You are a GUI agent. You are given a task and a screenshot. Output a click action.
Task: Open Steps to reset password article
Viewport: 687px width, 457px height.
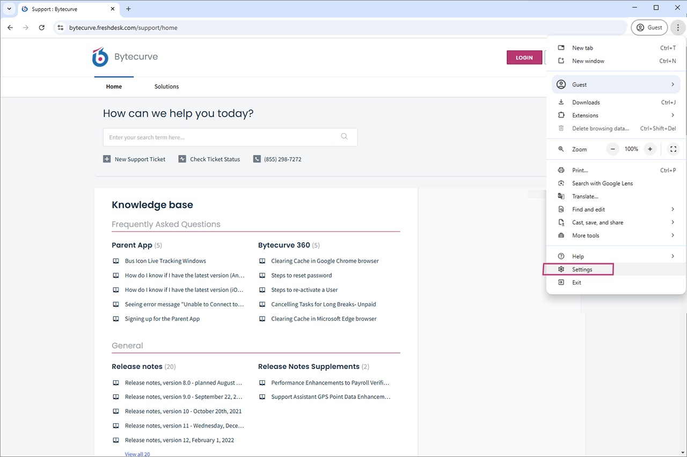point(302,275)
